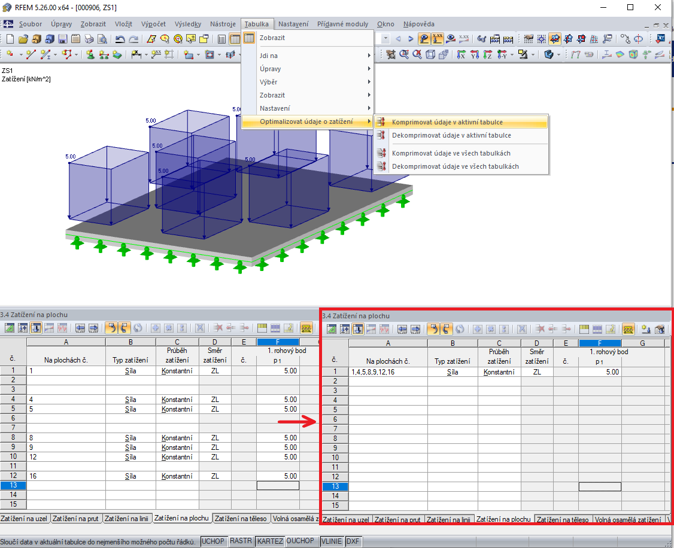Click cell '1,4,5,8,9,12,16' in right table
The image size is (674, 548).
(x=388, y=372)
